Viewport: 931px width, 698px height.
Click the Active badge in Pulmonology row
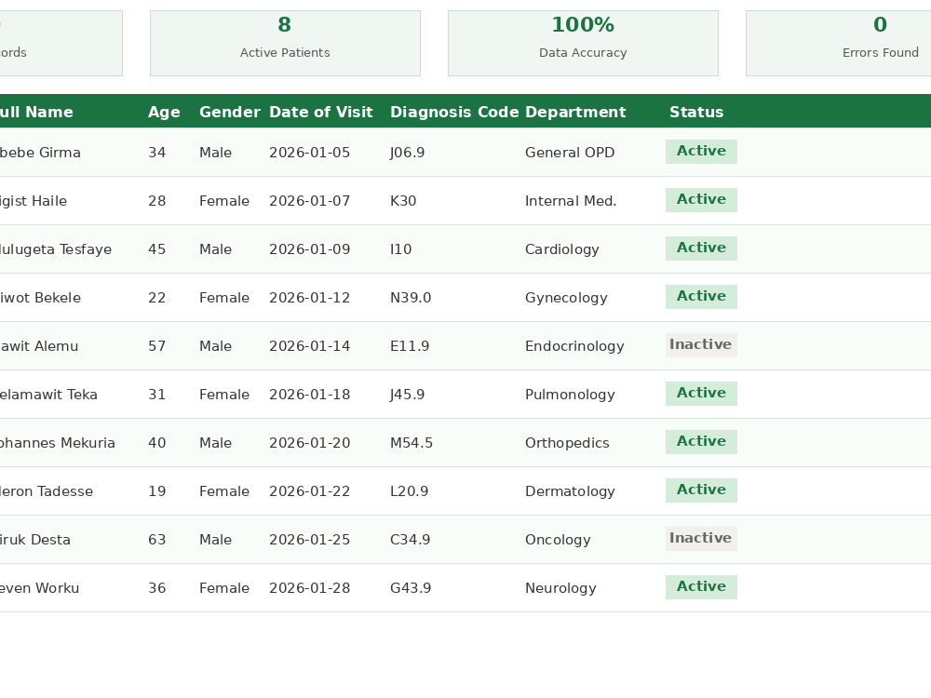[x=701, y=394]
